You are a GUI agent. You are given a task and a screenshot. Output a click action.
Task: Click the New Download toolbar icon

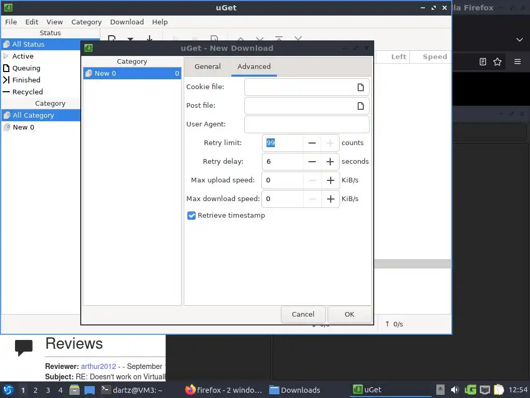tap(112, 38)
